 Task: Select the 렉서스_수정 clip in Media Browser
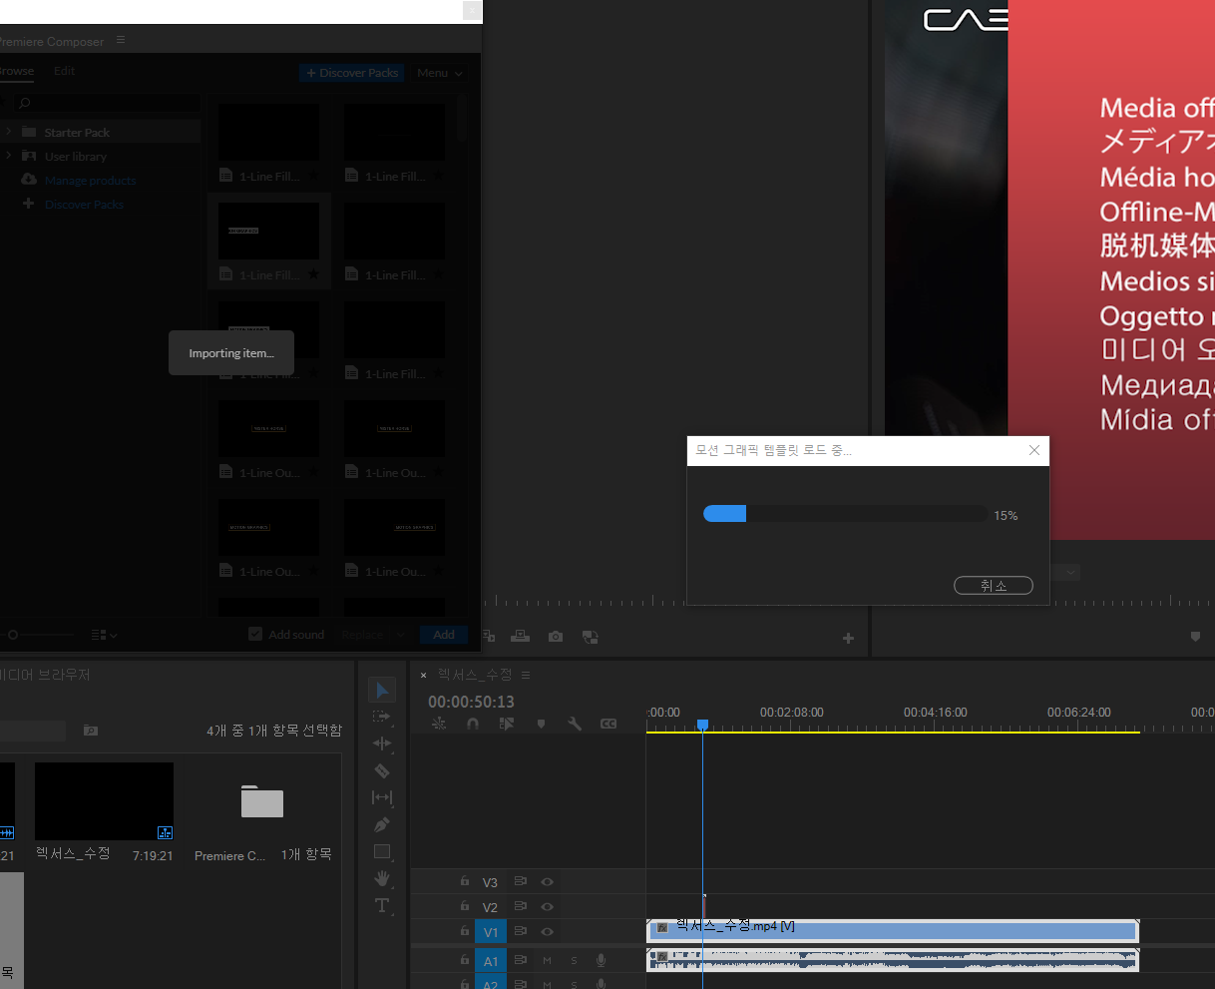tap(104, 800)
